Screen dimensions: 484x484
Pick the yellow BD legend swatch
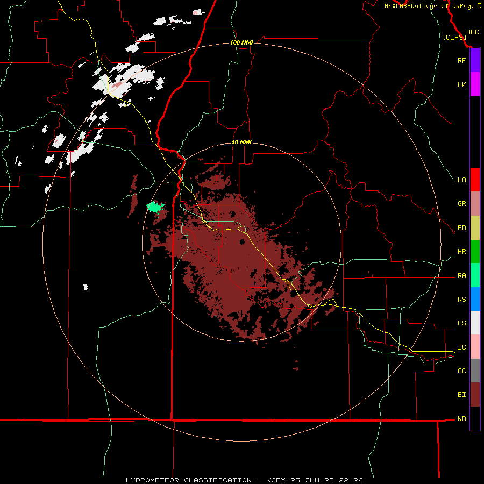(x=475, y=227)
